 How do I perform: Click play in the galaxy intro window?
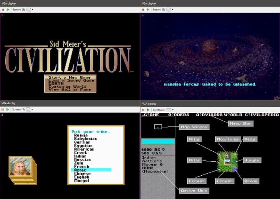tap(148, 10)
